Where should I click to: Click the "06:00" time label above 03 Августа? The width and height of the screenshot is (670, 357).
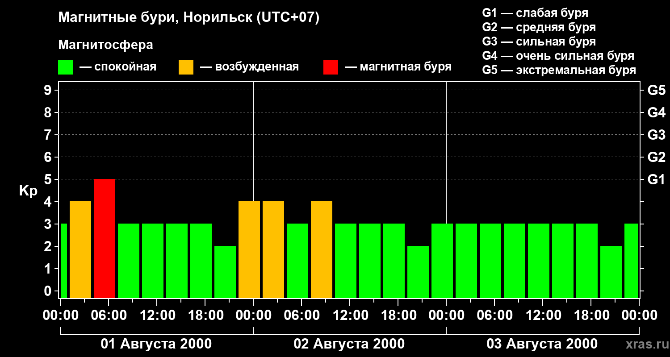(495, 315)
